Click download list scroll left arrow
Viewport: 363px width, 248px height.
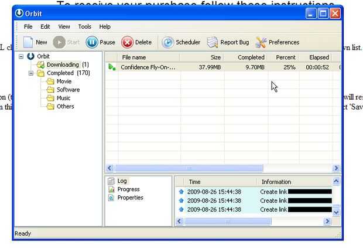[109, 168]
